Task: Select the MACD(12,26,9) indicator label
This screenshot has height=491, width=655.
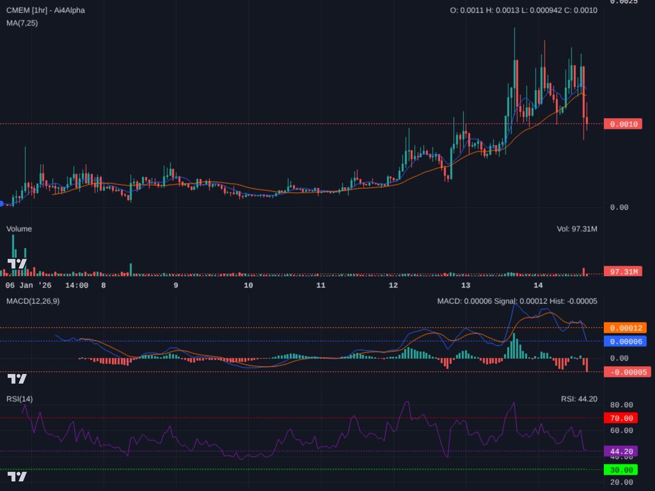Action: point(33,301)
